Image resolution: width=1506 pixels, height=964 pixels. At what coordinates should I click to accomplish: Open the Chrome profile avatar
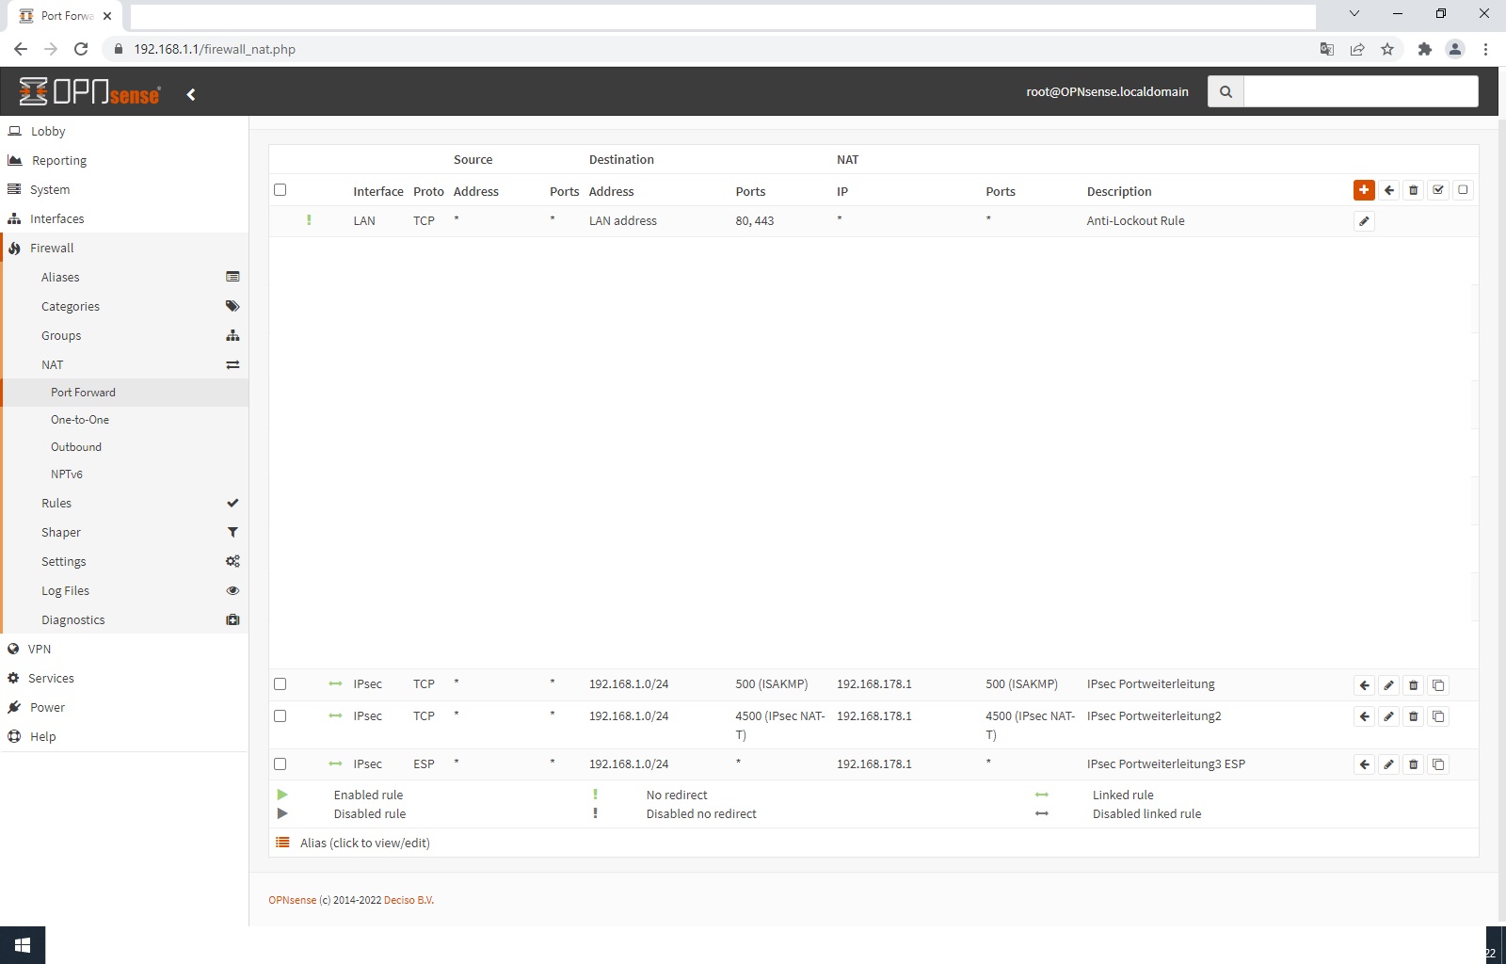coord(1455,49)
